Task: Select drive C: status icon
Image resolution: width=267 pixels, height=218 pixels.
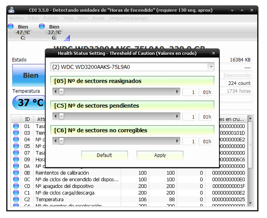Action: point(10,26)
